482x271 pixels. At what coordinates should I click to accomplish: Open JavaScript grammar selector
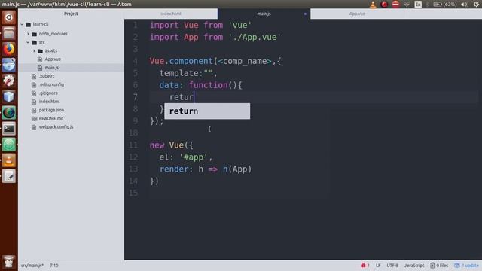pyautogui.click(x=414, y=266)
